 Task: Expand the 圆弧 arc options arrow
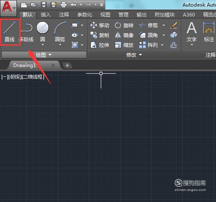tap(60, 44)
